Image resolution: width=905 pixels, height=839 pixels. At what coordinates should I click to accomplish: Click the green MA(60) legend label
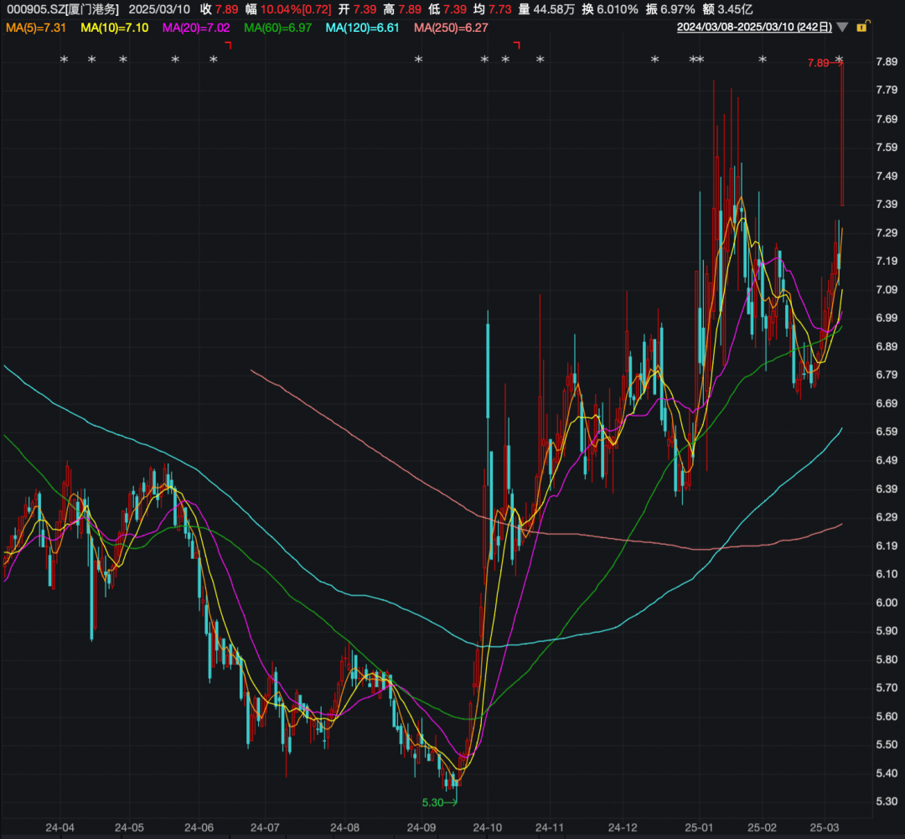pyautogui.click(x=277, y=28)
